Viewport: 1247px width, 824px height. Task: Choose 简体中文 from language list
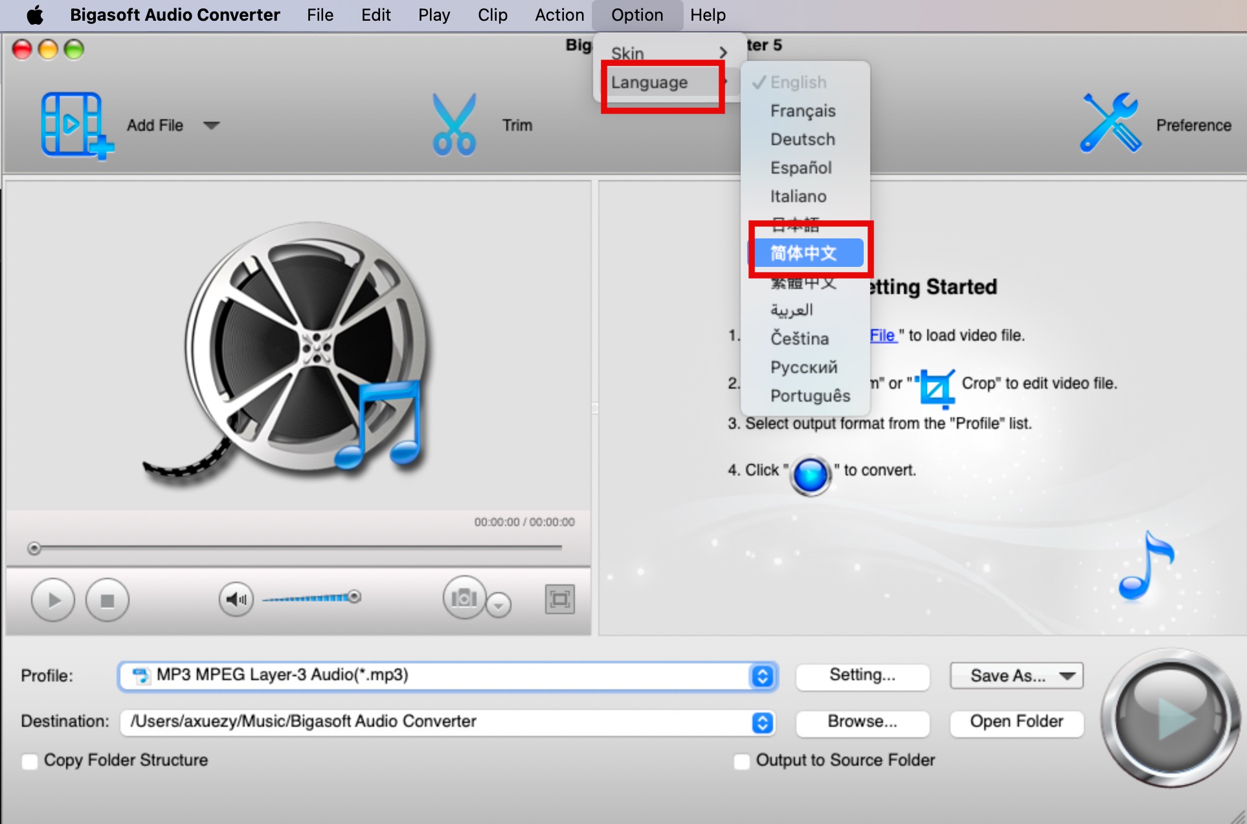pos(804,253)
